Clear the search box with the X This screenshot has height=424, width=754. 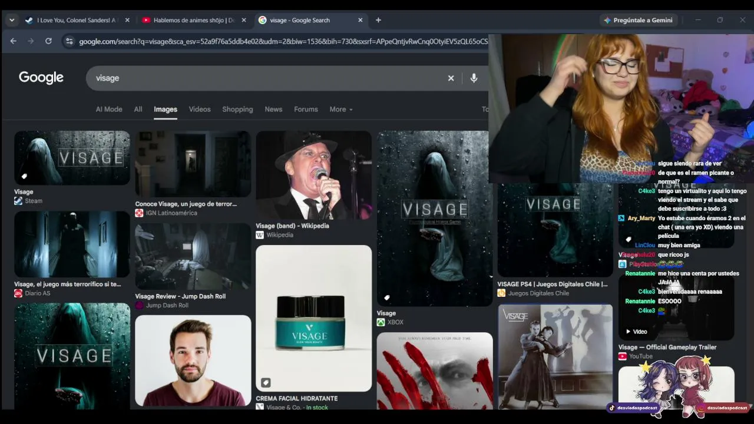coord(451,78)
